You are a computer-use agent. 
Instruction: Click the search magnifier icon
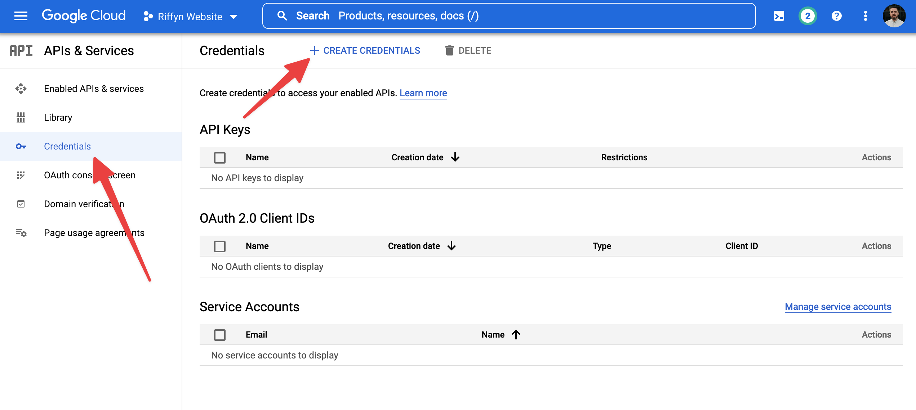pyautogui.click(x=282, y=16)
